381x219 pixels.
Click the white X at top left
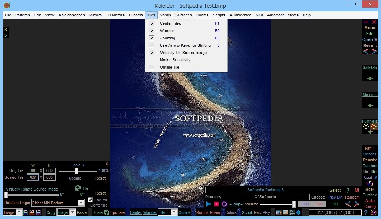pos(5,30)
